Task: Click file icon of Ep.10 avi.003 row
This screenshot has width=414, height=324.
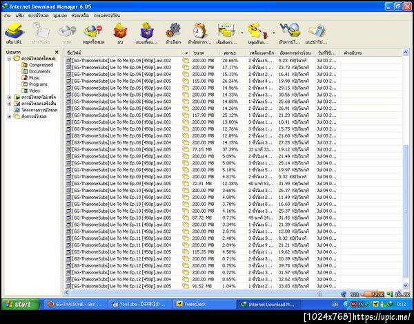Action: point(68,204)
